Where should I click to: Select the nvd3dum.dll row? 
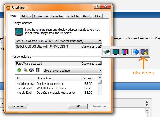(56, 88)
